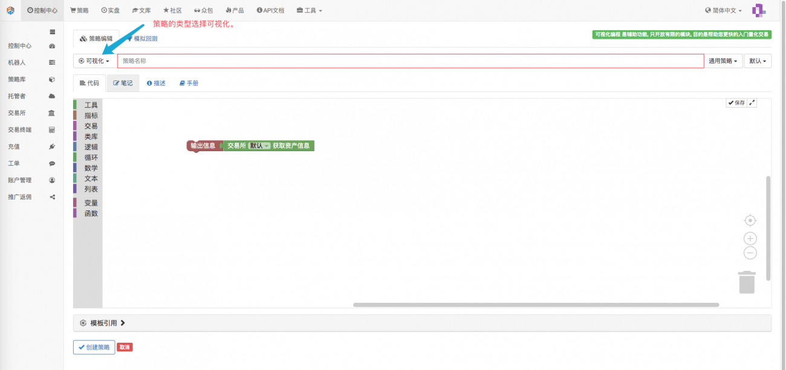The height and width of the screenshot is (370, 786).
Task: Open API文档 in the top menu
Action: [x=270, y=10]
